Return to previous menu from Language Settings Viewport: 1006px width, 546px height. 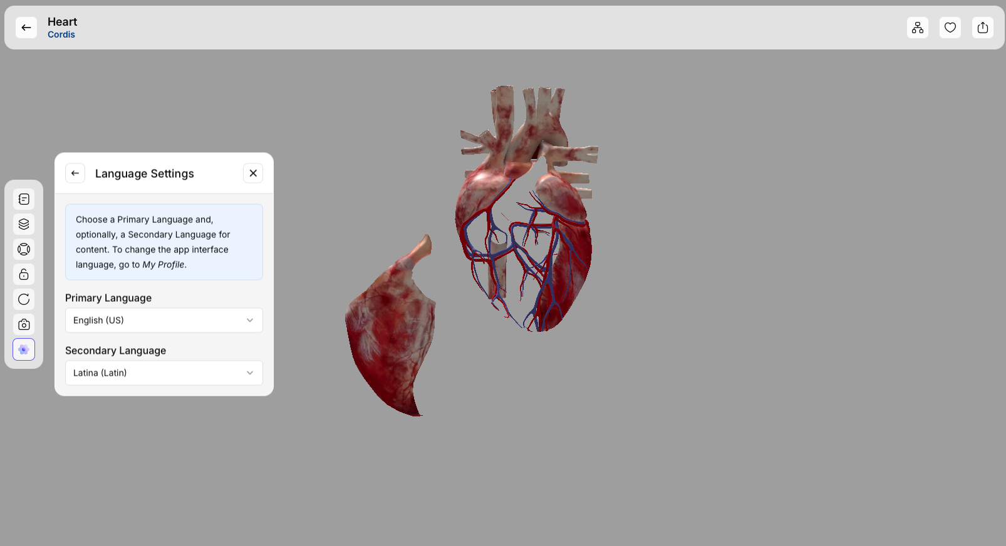coord(75,173)
